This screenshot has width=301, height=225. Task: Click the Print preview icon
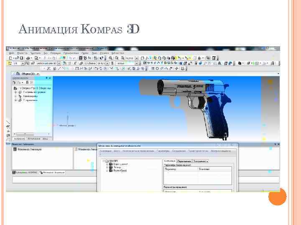pos(36,58)
